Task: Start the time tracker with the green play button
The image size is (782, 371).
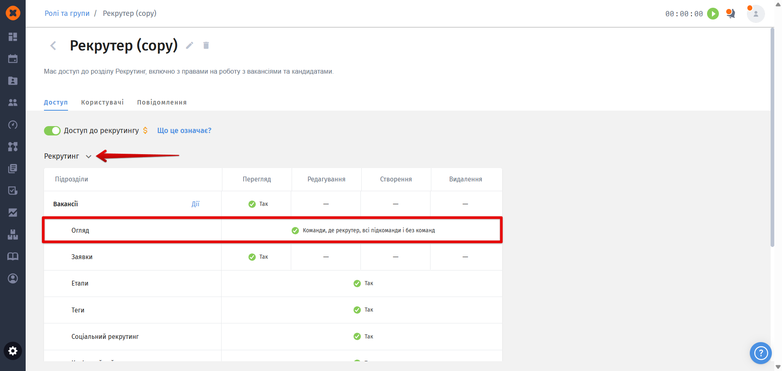Action: [x=713, y=14]
